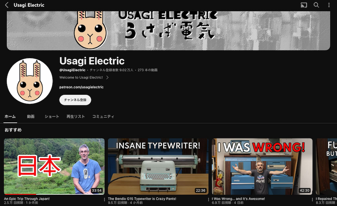Viewport: 337px width, 206px height.
Task: Play the Insane Typewriter video thumbnail
Action: click(x=158, y=166)
